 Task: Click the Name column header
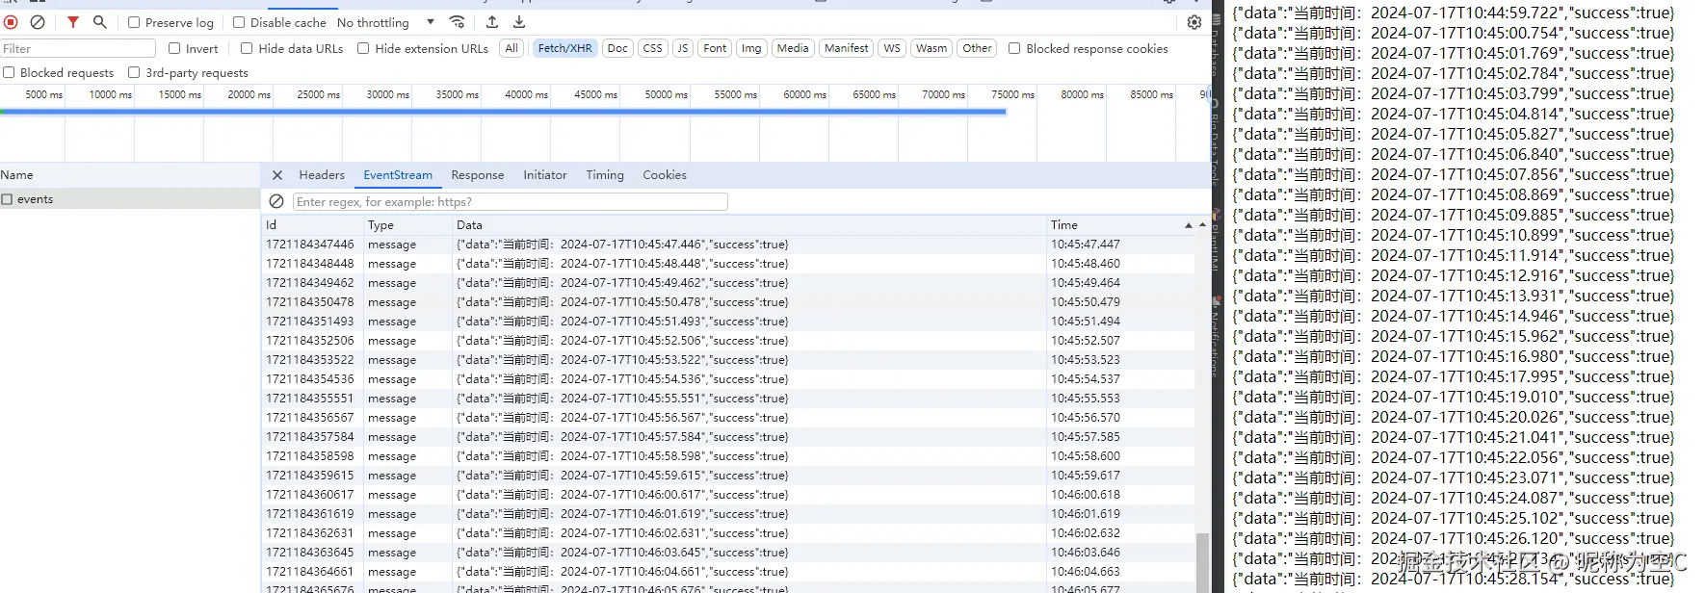(130, 175)
